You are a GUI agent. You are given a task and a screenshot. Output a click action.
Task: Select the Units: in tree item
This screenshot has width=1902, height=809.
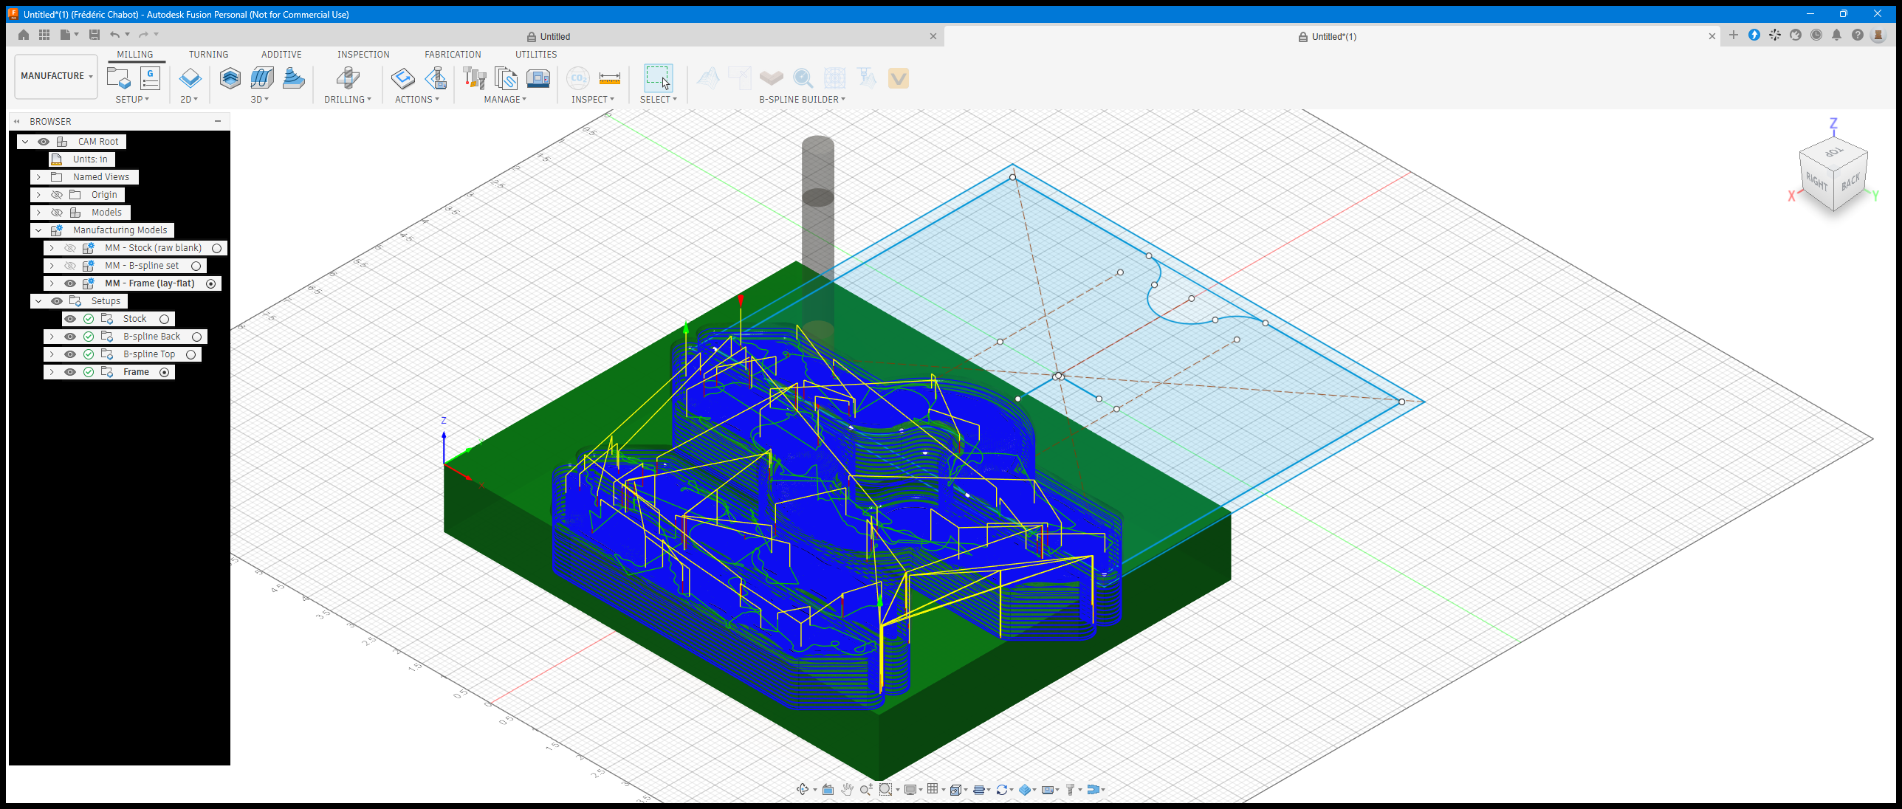(82, 159)
